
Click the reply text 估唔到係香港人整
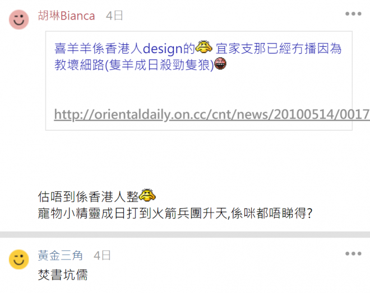[88, 196]
